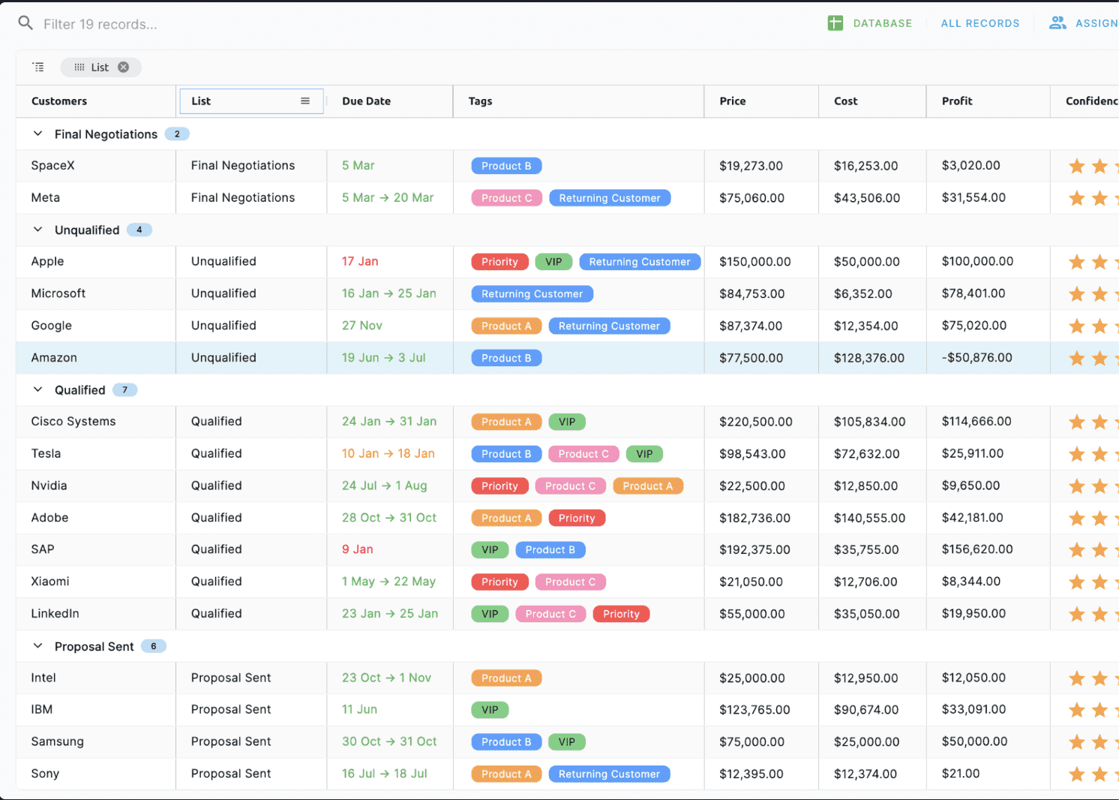Click first confidence star on IBM row
1119x800 pixels.
[x=1077, y=710]
